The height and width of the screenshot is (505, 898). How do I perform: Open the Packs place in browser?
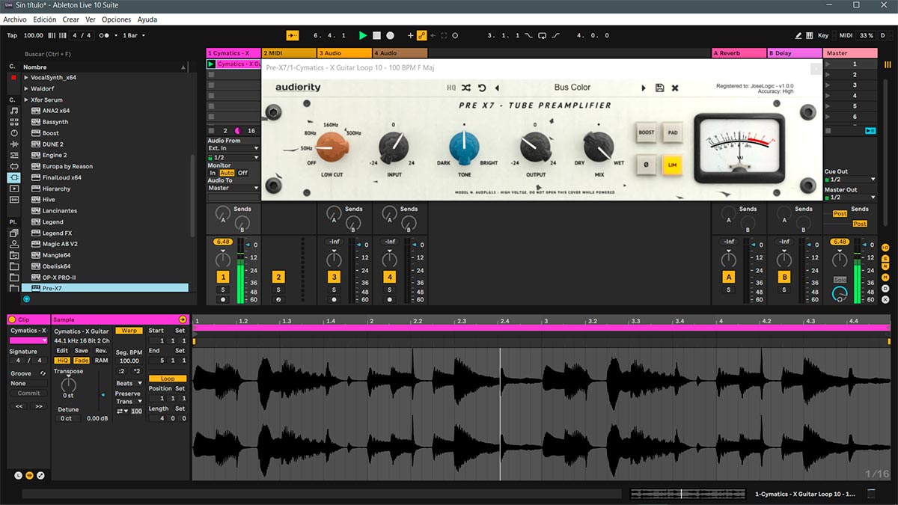tap(14, 233)
